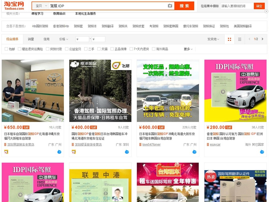
Task: Check 二手 secondhand filter
Action: pyautogui.click(x=86, y=49)
